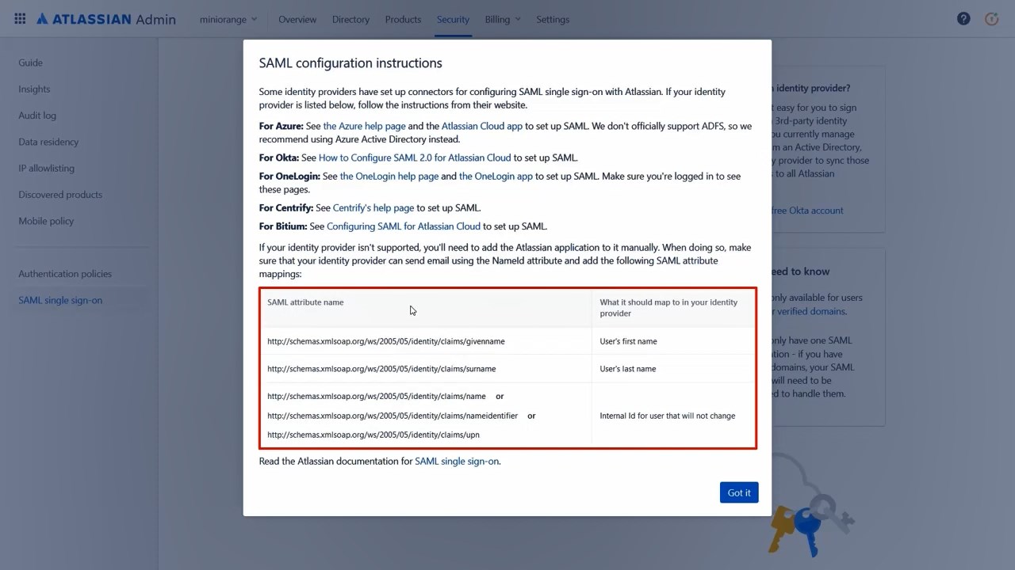The image size is (1015, 570).
Task: Open the OneLogin app link
Action: click(496, 176)
